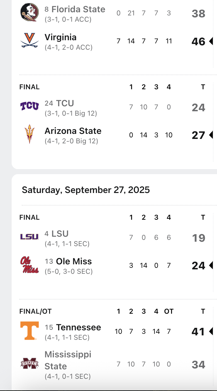Click Tennessee's total score of 41
Viewport: 217px width, 391px height.
198,332
